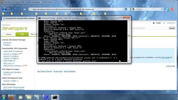Open Android 1.6 Platform link
The height and width of the screenshot is (100, 178).
pyautogui.click(x=11, y=56)
